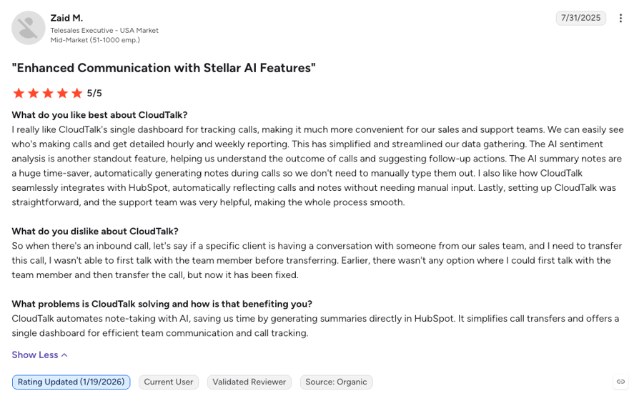This screenshot has height=401, width=639.
Task: Click the Validated Reviewer tag
Action: coord(249,382)
